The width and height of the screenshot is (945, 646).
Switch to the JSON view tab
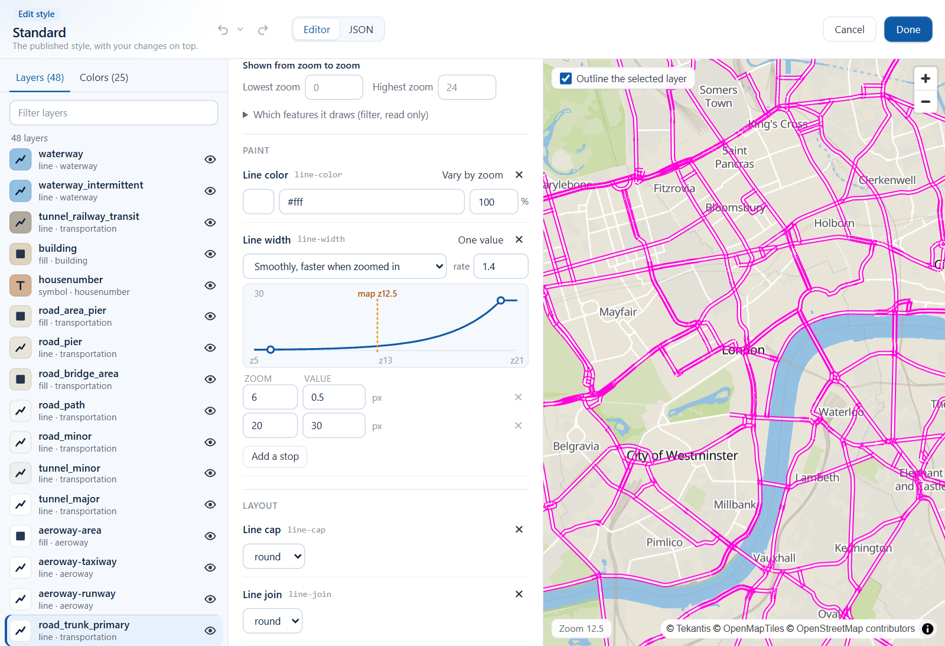pyautogui.click(x=361, y=30)
